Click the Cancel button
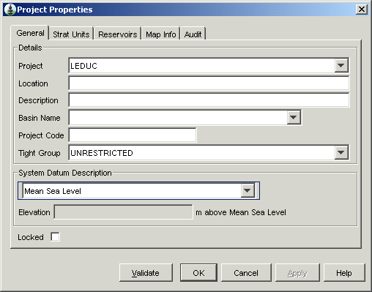Screen dimensions: 372x292 click(x=246, y=273)
